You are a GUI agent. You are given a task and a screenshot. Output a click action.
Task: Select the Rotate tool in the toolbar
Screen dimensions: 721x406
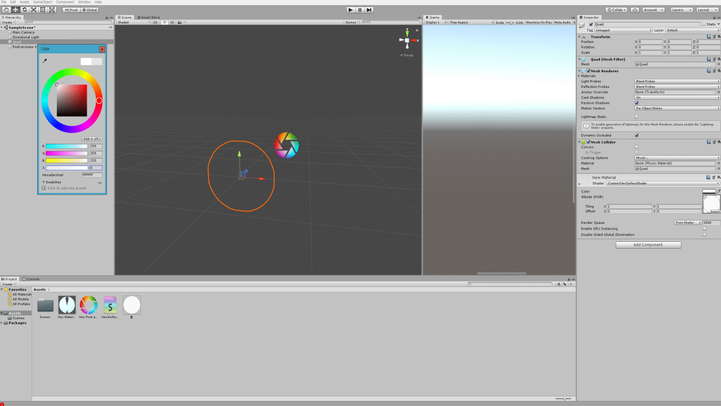24,10
